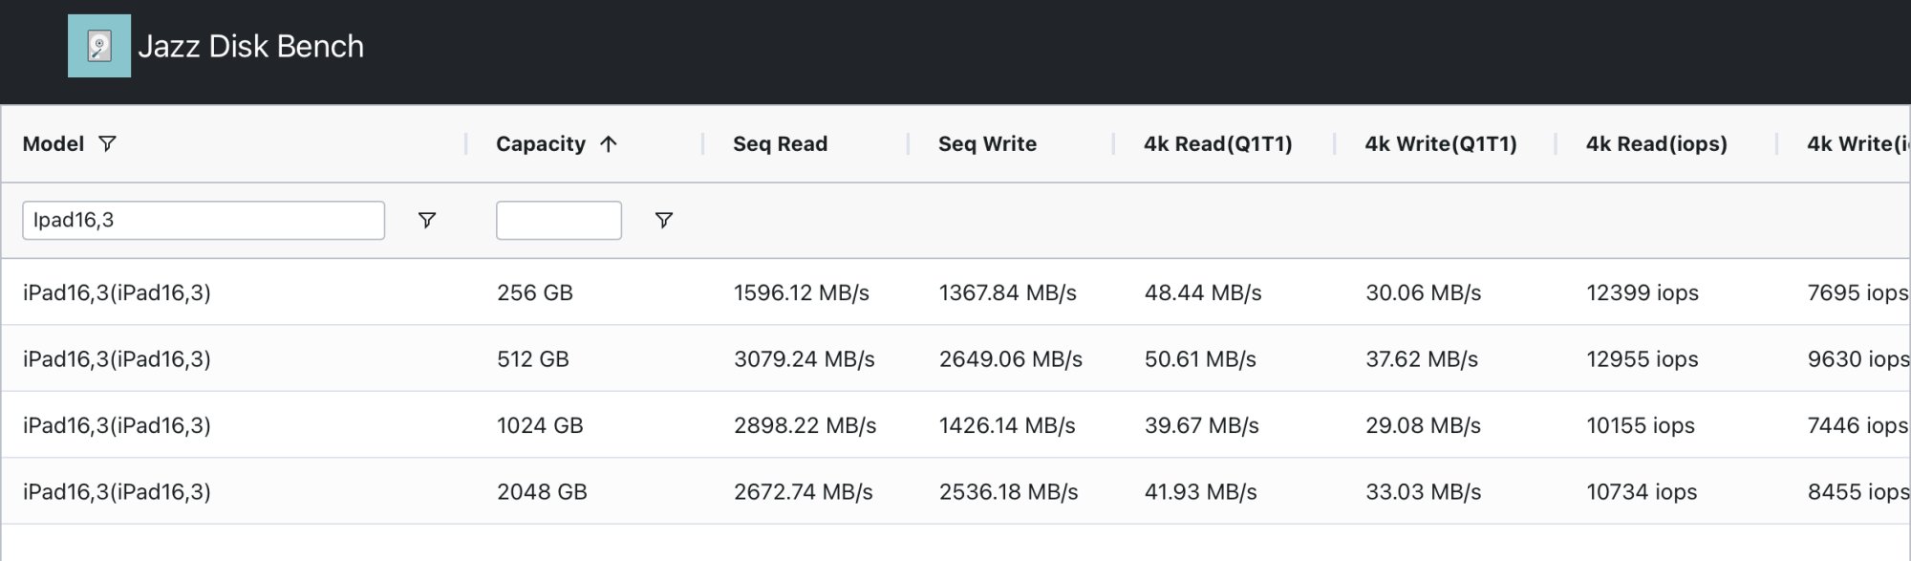Image resolution: width=1911 pixels, height=561 pixels.
Task: Open the Jazz Disk Bench title link
Action: tap(250, 46)
